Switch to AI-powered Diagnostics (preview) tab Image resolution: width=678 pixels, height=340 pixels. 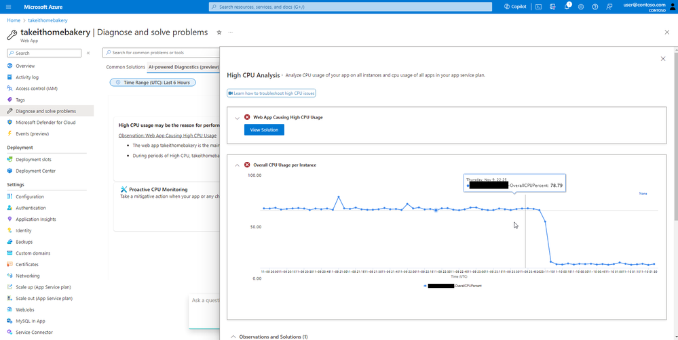[184, 67]
